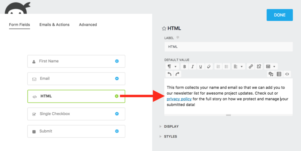Open the table dropdown in toolbar
301x151 pixels.
[x=271, y=66]
